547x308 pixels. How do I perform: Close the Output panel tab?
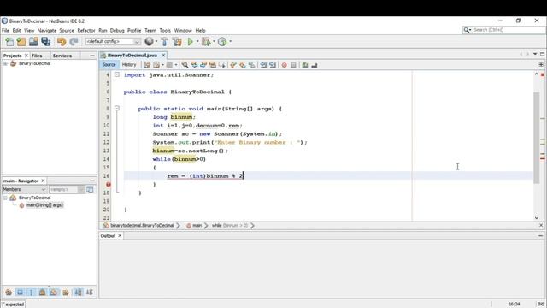120,236
